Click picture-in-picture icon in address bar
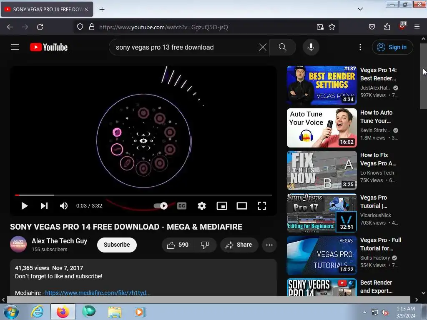 320,27
